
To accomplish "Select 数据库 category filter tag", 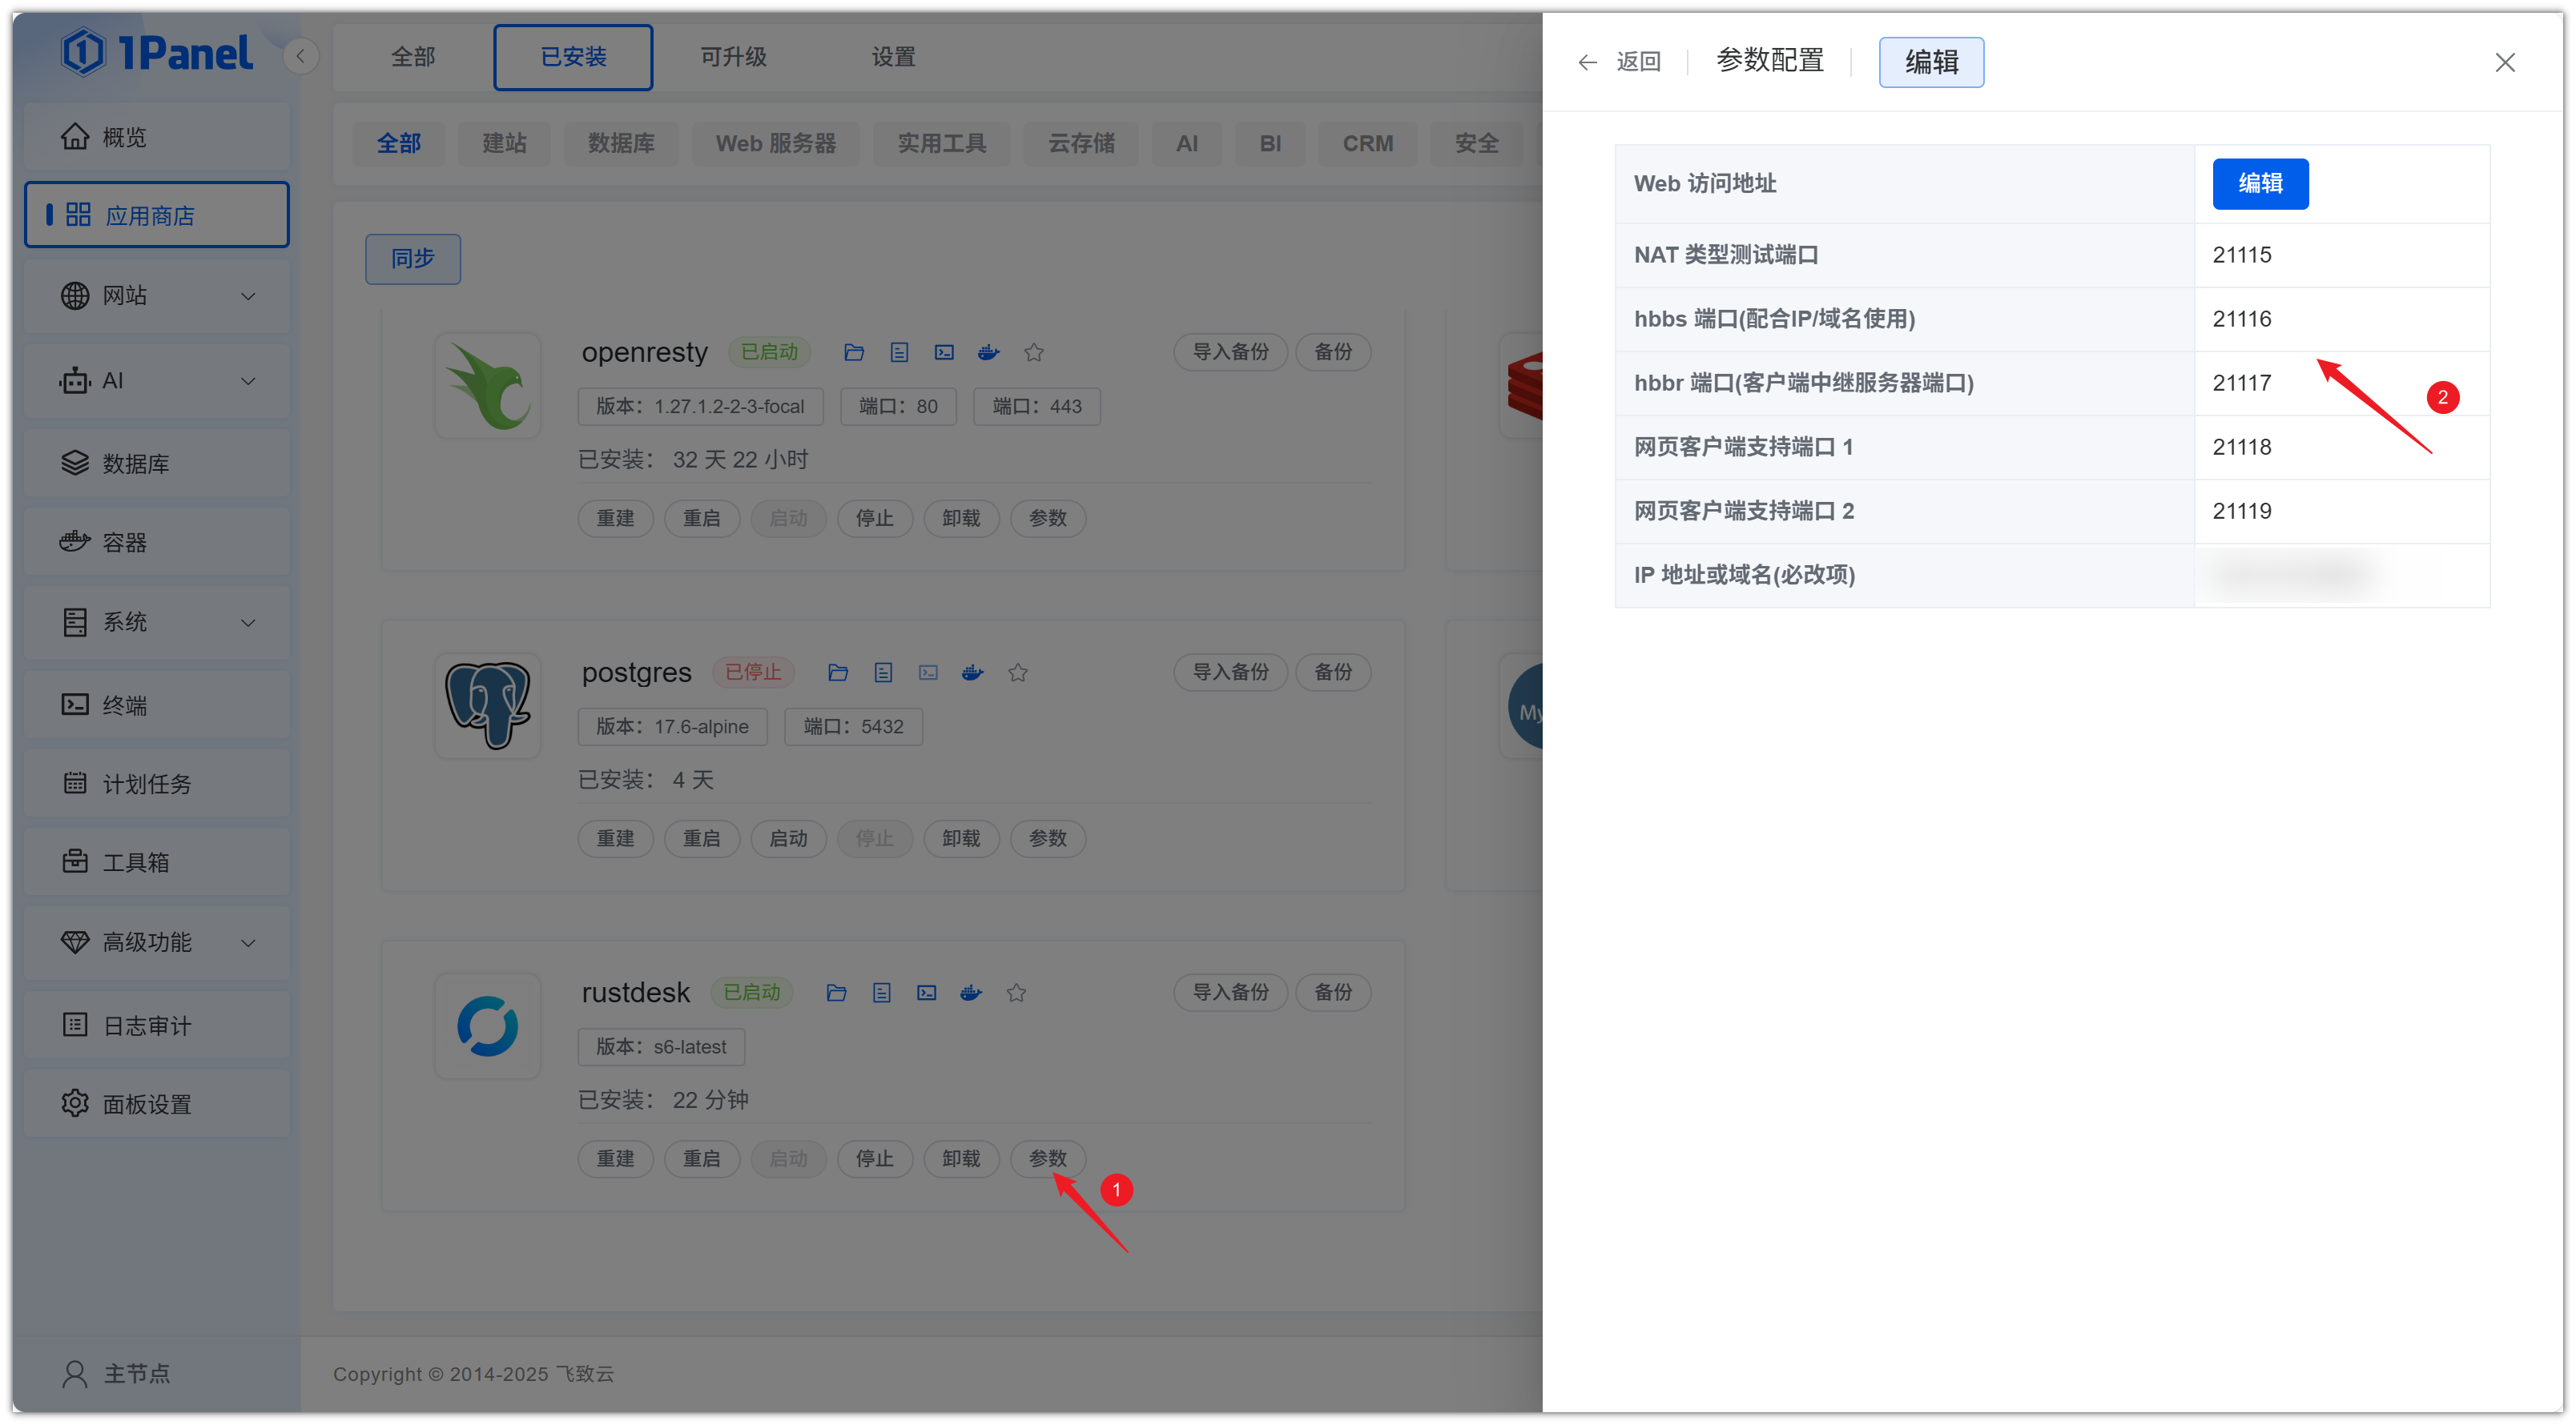I will point(620,142).
